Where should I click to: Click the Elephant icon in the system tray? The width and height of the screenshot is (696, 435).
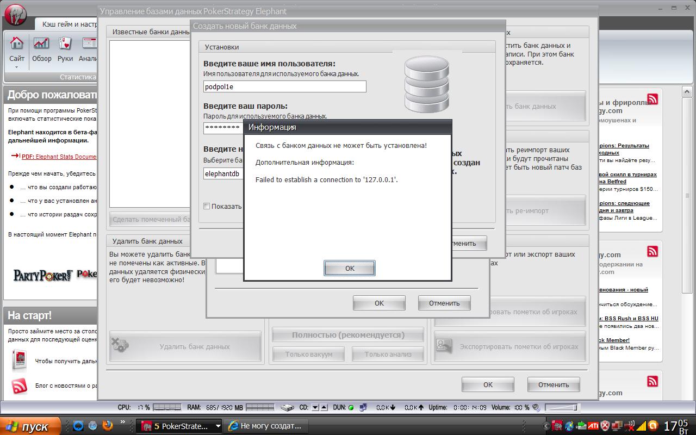tap(557, 425)
